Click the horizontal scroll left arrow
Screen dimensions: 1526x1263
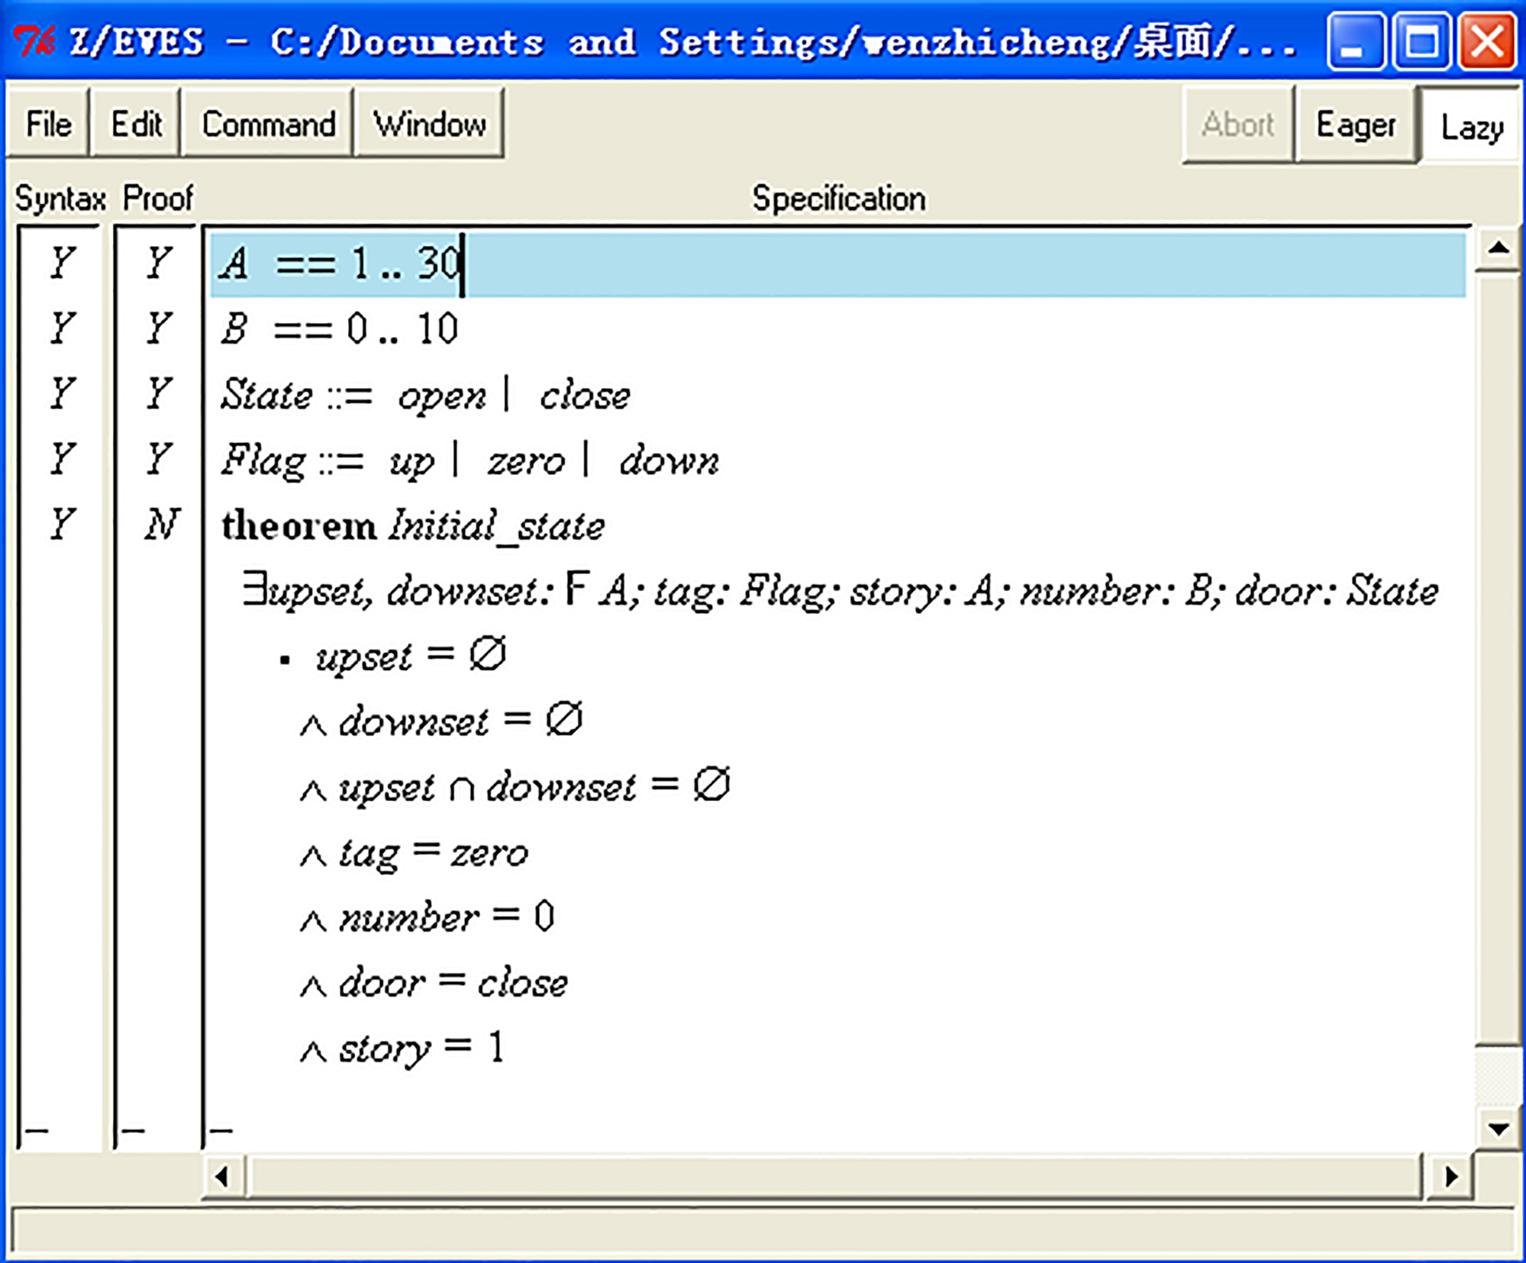point(224,1177)
